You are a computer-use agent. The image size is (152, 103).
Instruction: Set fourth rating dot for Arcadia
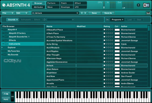click(110, 83)
